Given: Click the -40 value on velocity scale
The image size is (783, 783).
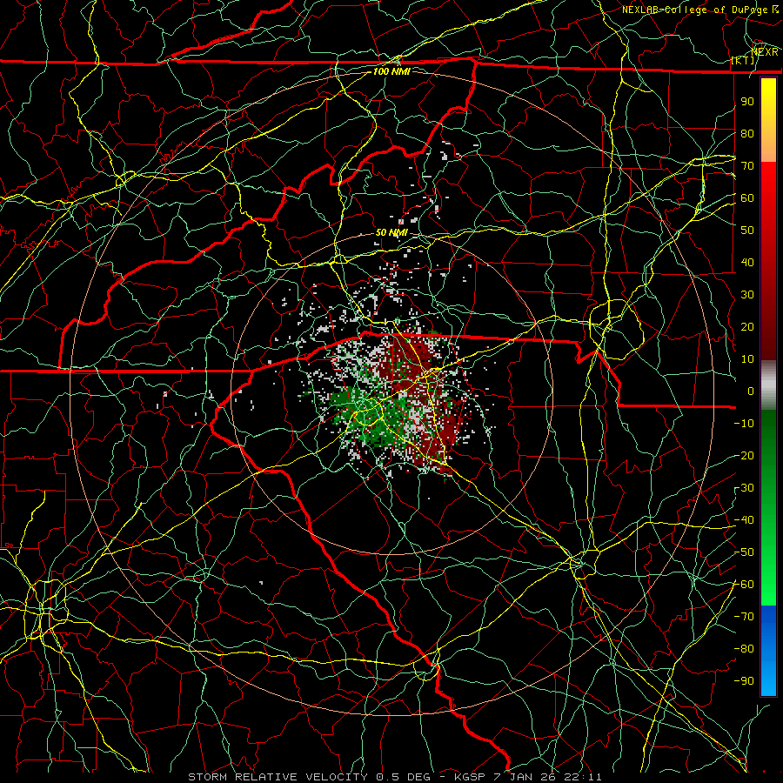Looking at the screenshot, I should 744,520.
